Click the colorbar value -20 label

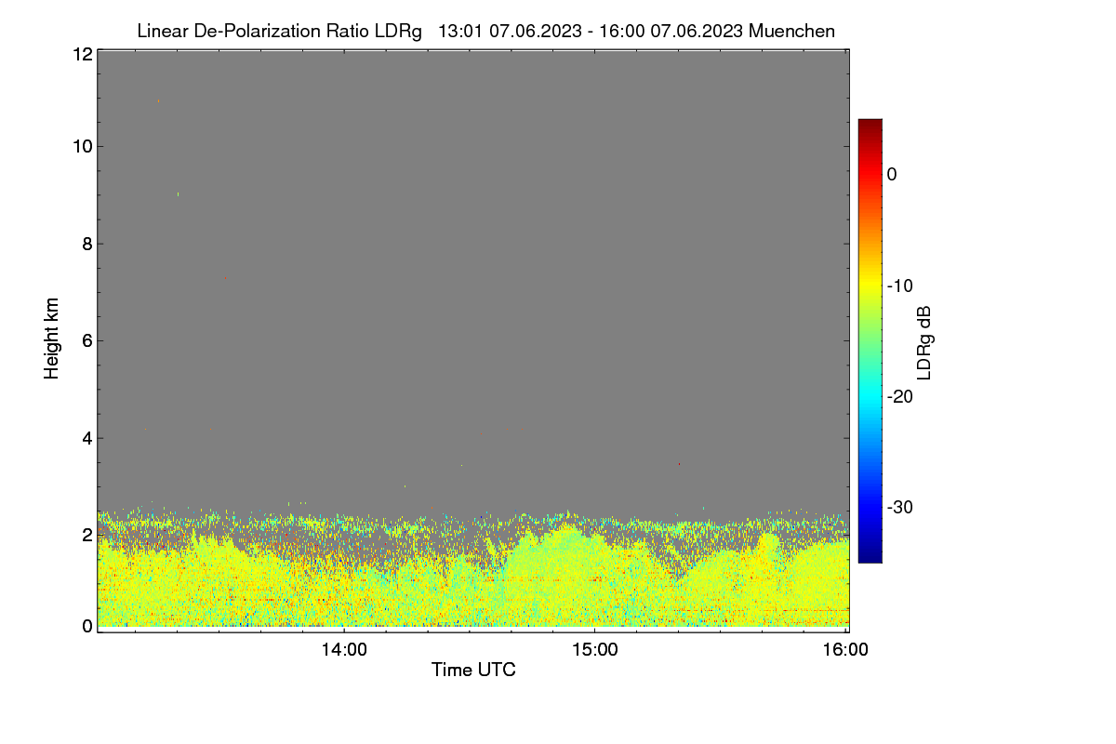899,396
